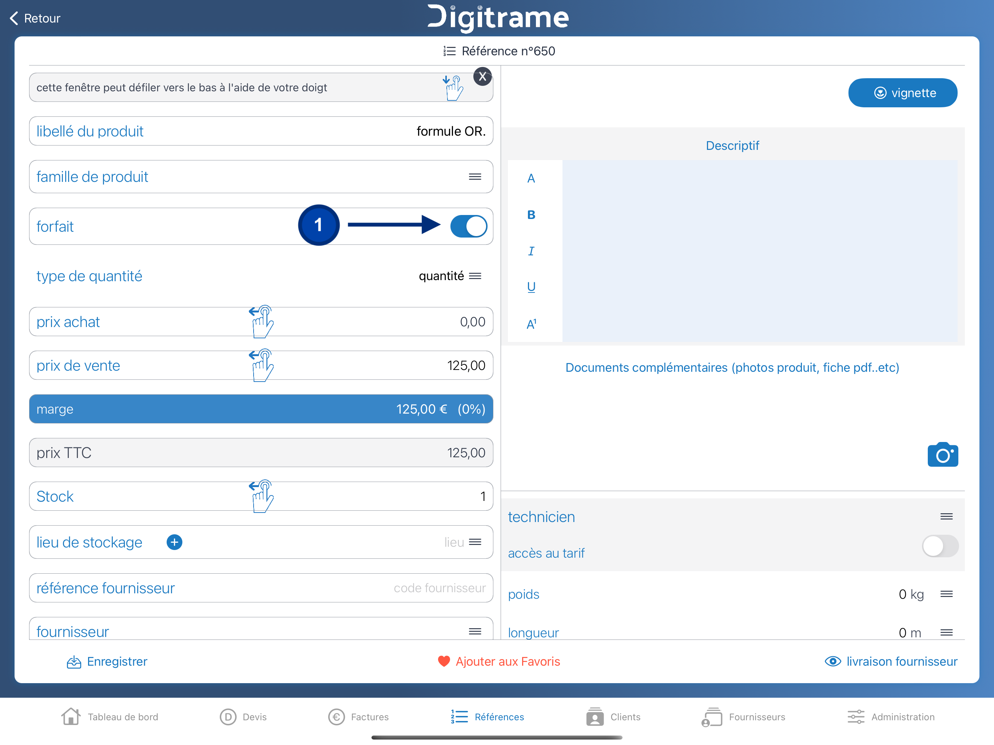Edit the libellé du produit field

pos(261,131)
